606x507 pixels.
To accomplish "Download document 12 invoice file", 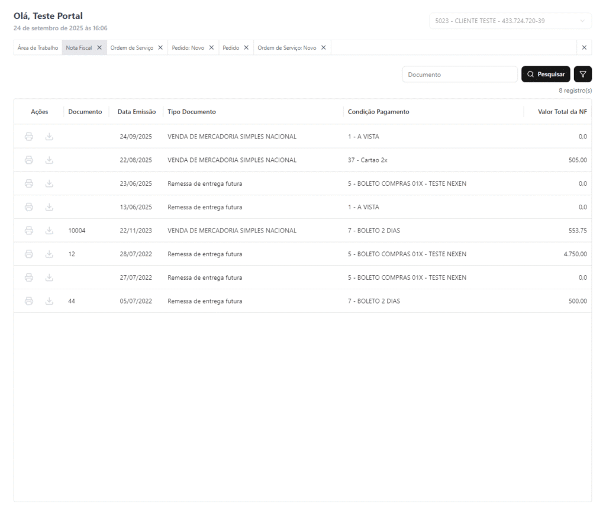I will [49, 254].
